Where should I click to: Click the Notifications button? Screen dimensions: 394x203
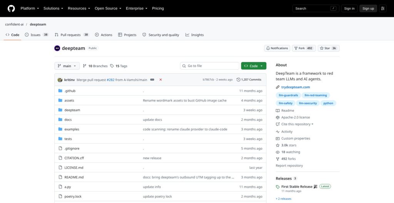click(x=277, y=48)
